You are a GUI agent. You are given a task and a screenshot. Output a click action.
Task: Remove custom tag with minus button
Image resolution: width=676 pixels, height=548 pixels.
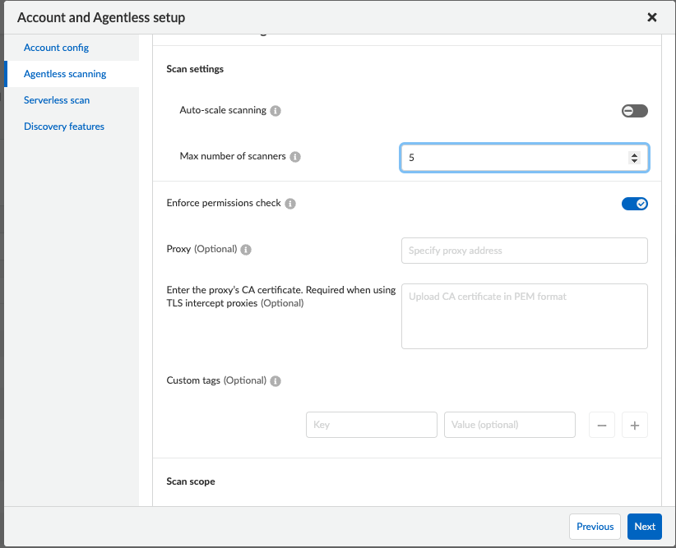pyautogui.click(x=602, y=425)
